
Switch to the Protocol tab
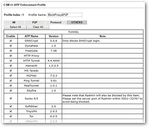(56, 22)
